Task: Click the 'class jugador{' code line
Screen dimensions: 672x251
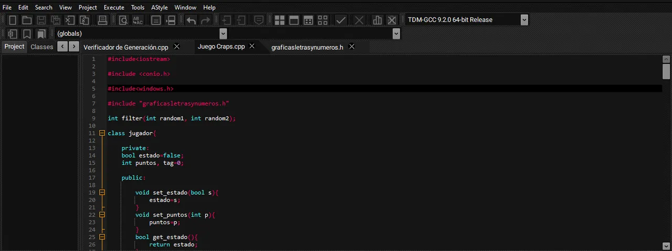Action: point(132,133)
